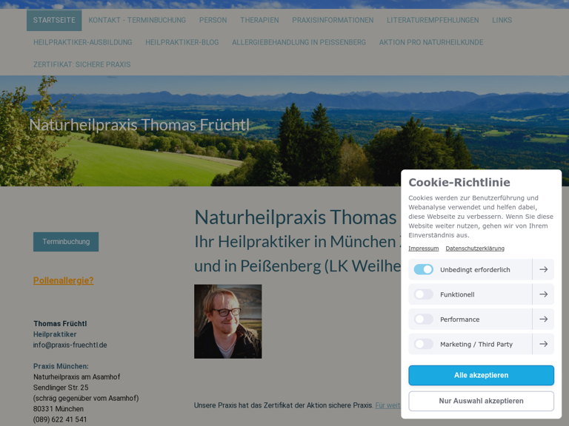Click Thomas Früchtl portrait photo

pos(228,322)
